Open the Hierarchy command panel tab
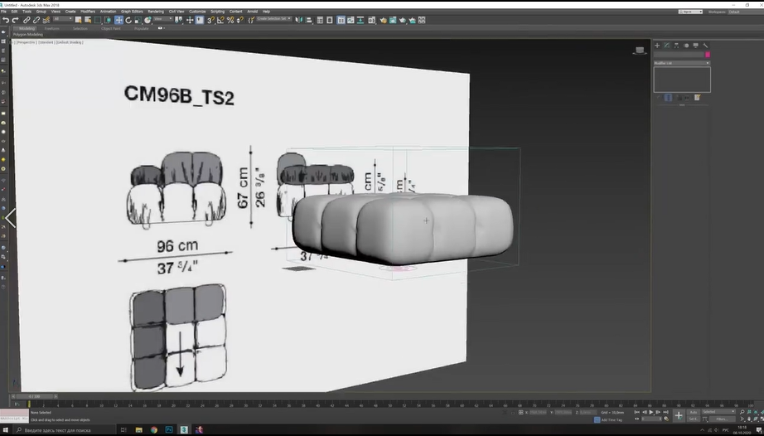 [x=676, y=46]
